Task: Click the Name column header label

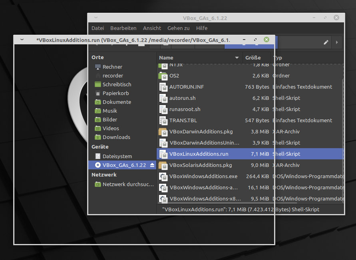Action: point(166,58)
